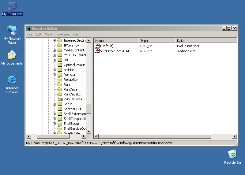
Task: Expand the ShellScrap key
Action: 54,124
